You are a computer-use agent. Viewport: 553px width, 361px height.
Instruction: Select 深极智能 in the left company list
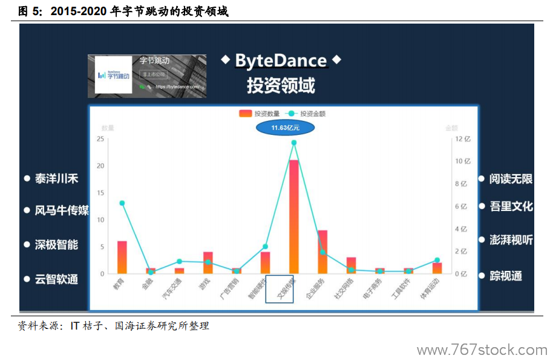coord(56,245)
